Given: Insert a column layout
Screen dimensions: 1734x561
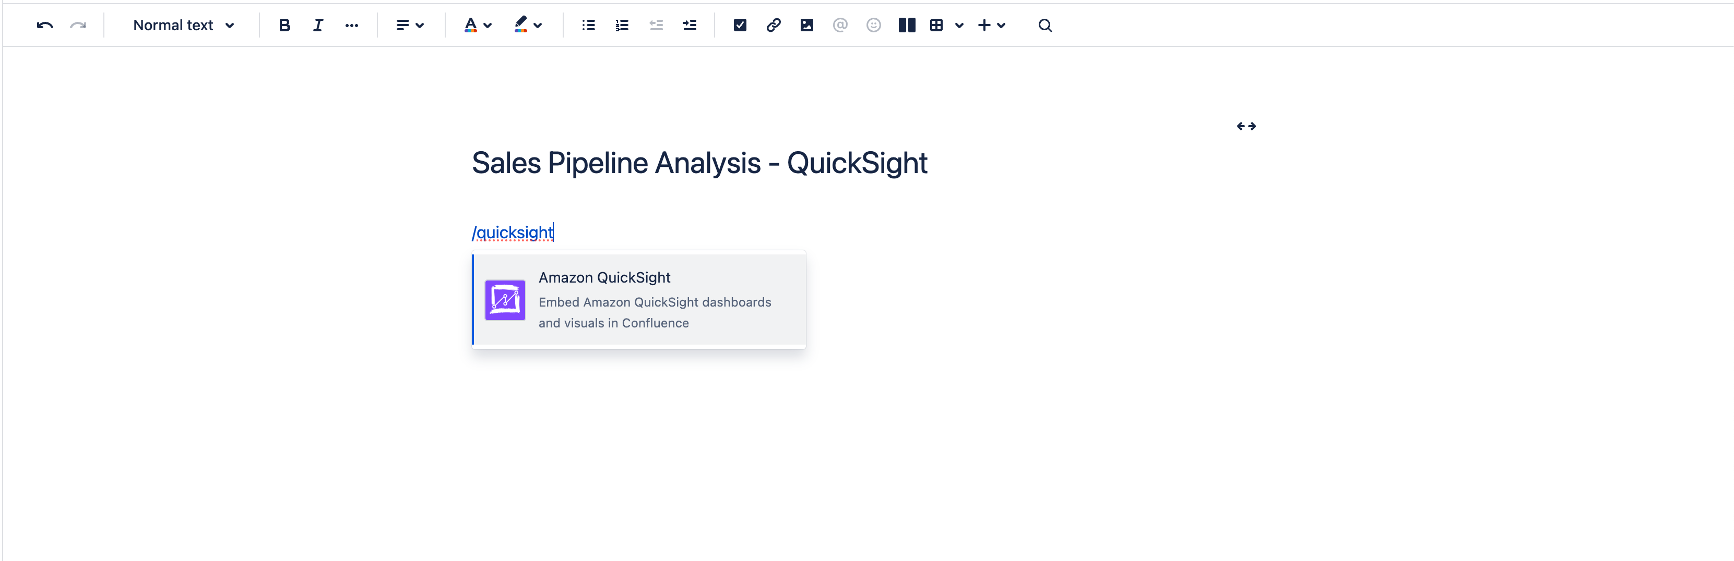Looking at the screenshot, I should (x=907, y=26).
